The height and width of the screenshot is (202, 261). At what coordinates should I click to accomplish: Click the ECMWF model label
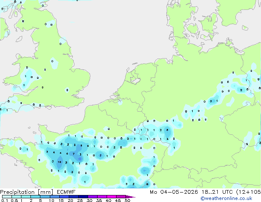(66, 192)
